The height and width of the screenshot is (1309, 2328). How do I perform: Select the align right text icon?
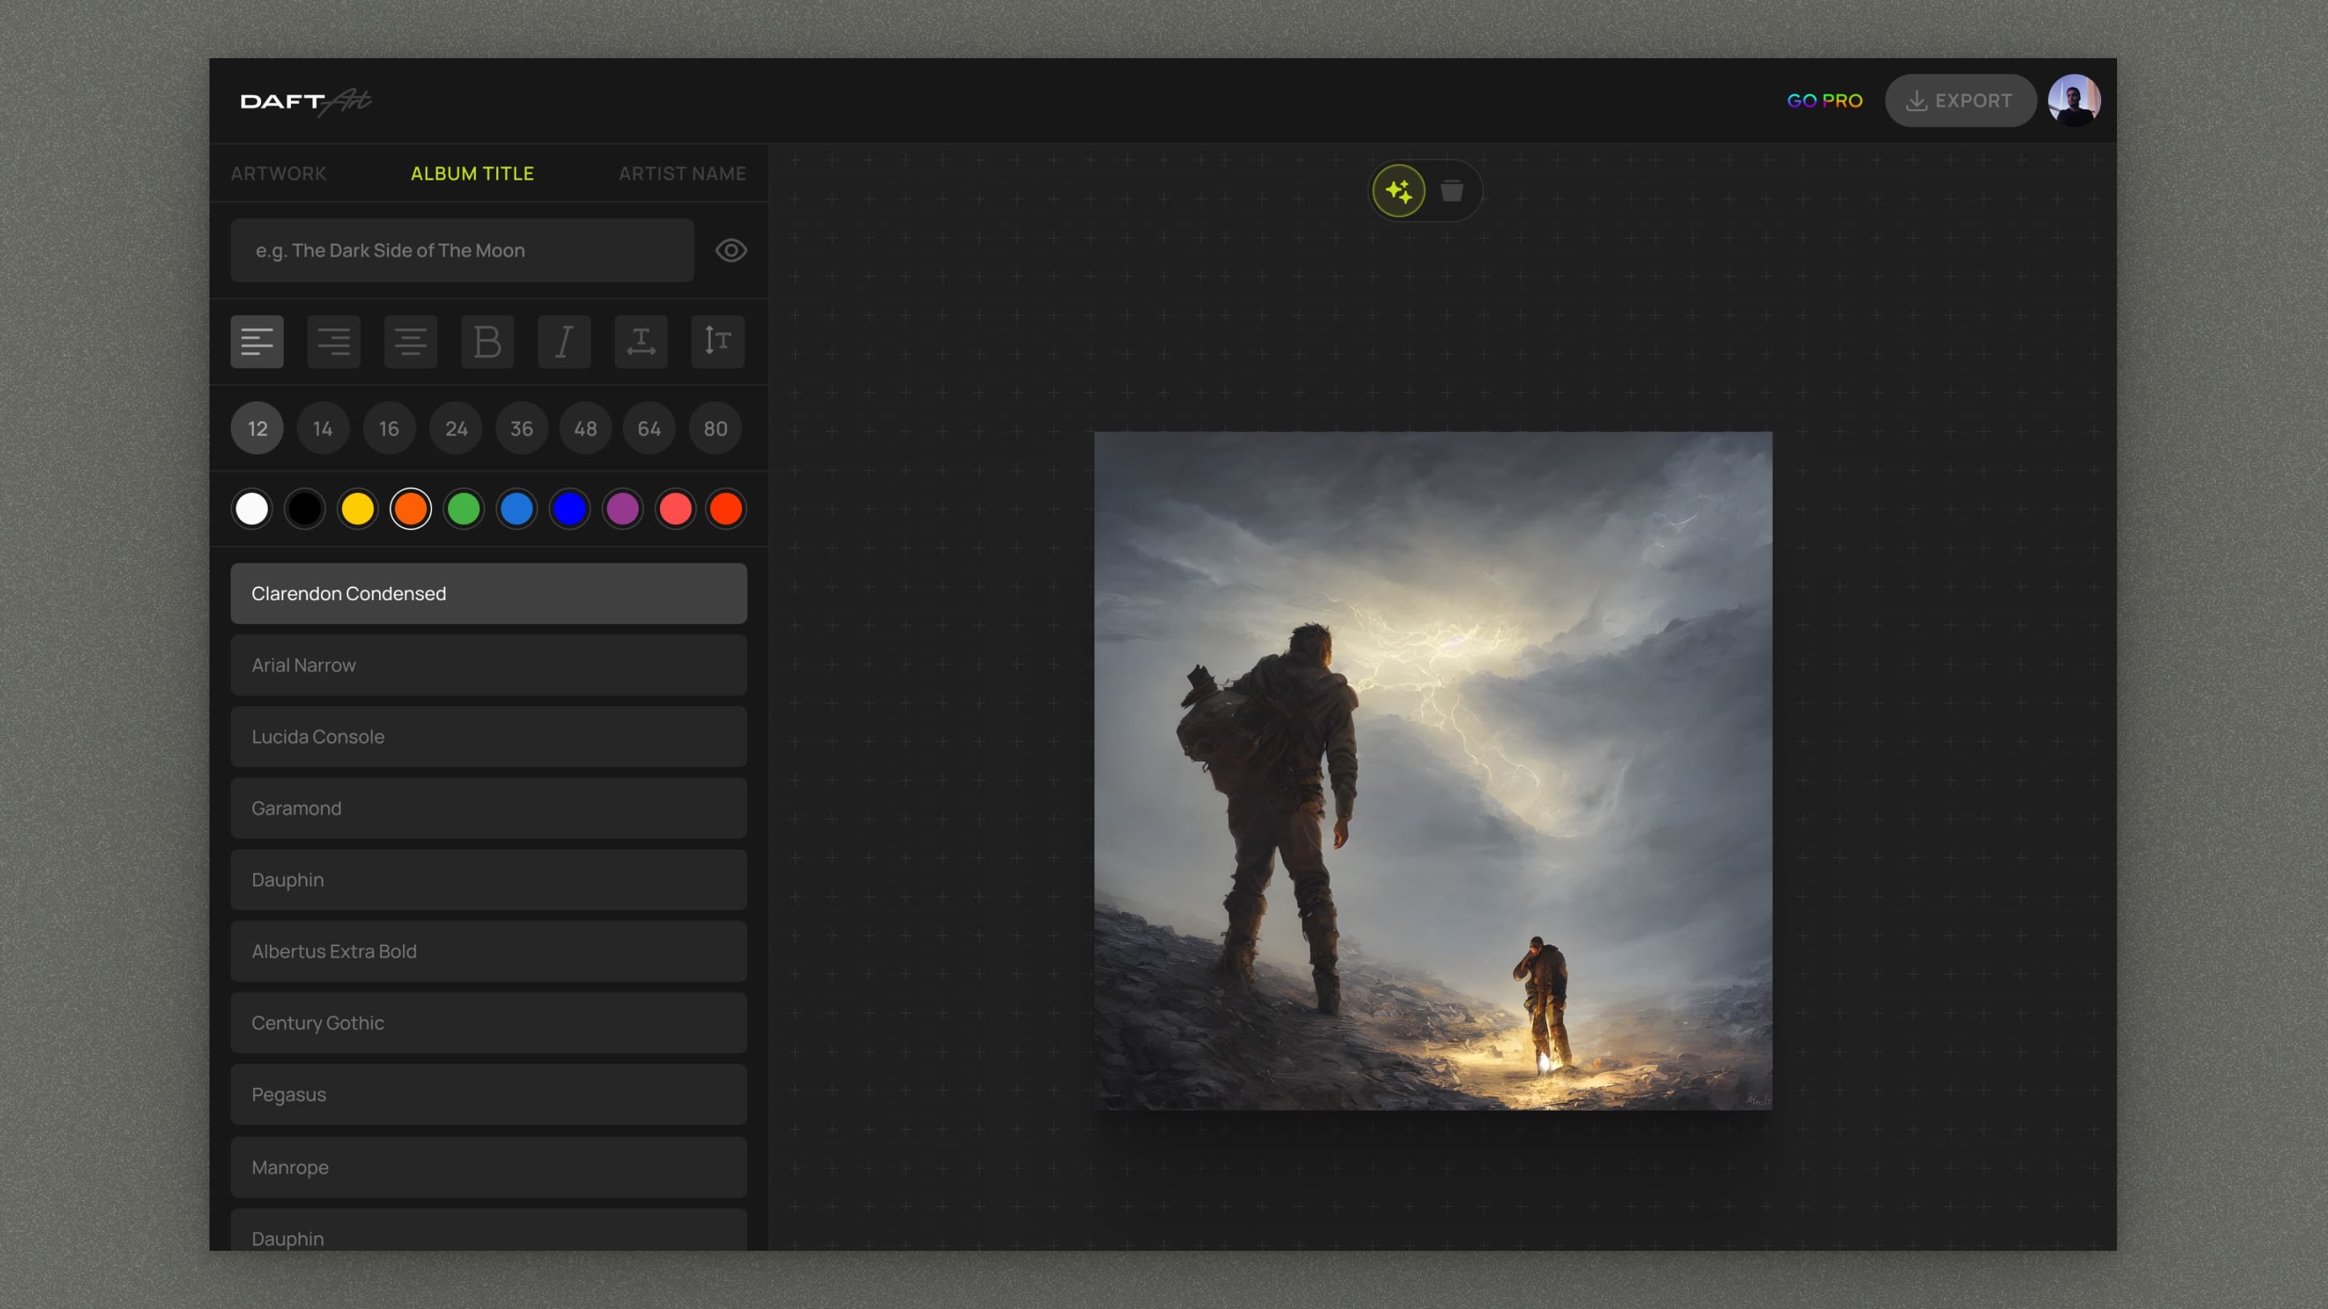pos(333,342)
